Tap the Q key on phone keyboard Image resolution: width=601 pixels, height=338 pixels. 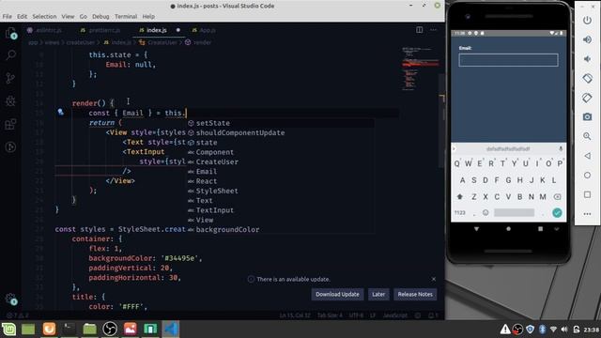click(x=457, y=163)
